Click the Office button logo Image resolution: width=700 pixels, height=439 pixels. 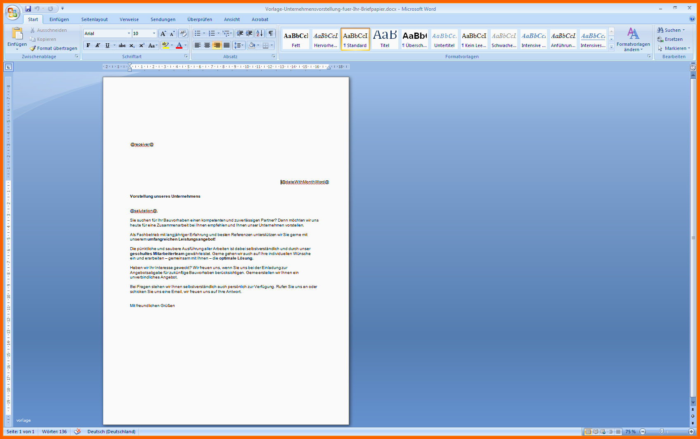tap(12, 13)
